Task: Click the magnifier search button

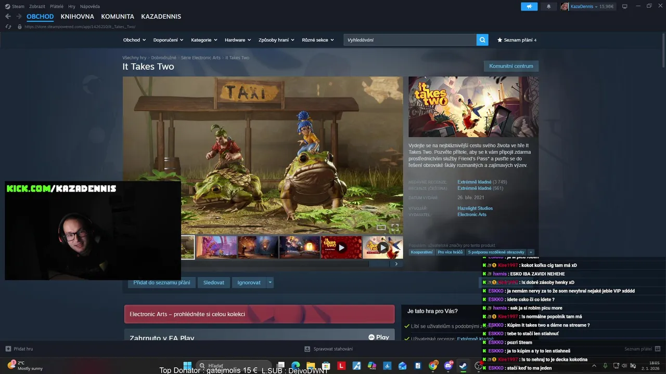Action: point(482,40)
